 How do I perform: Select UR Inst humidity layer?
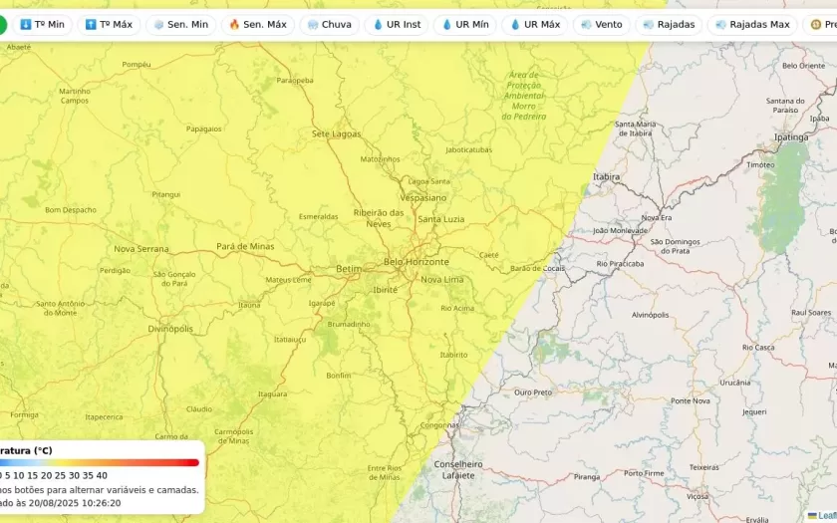coord(396,24)
